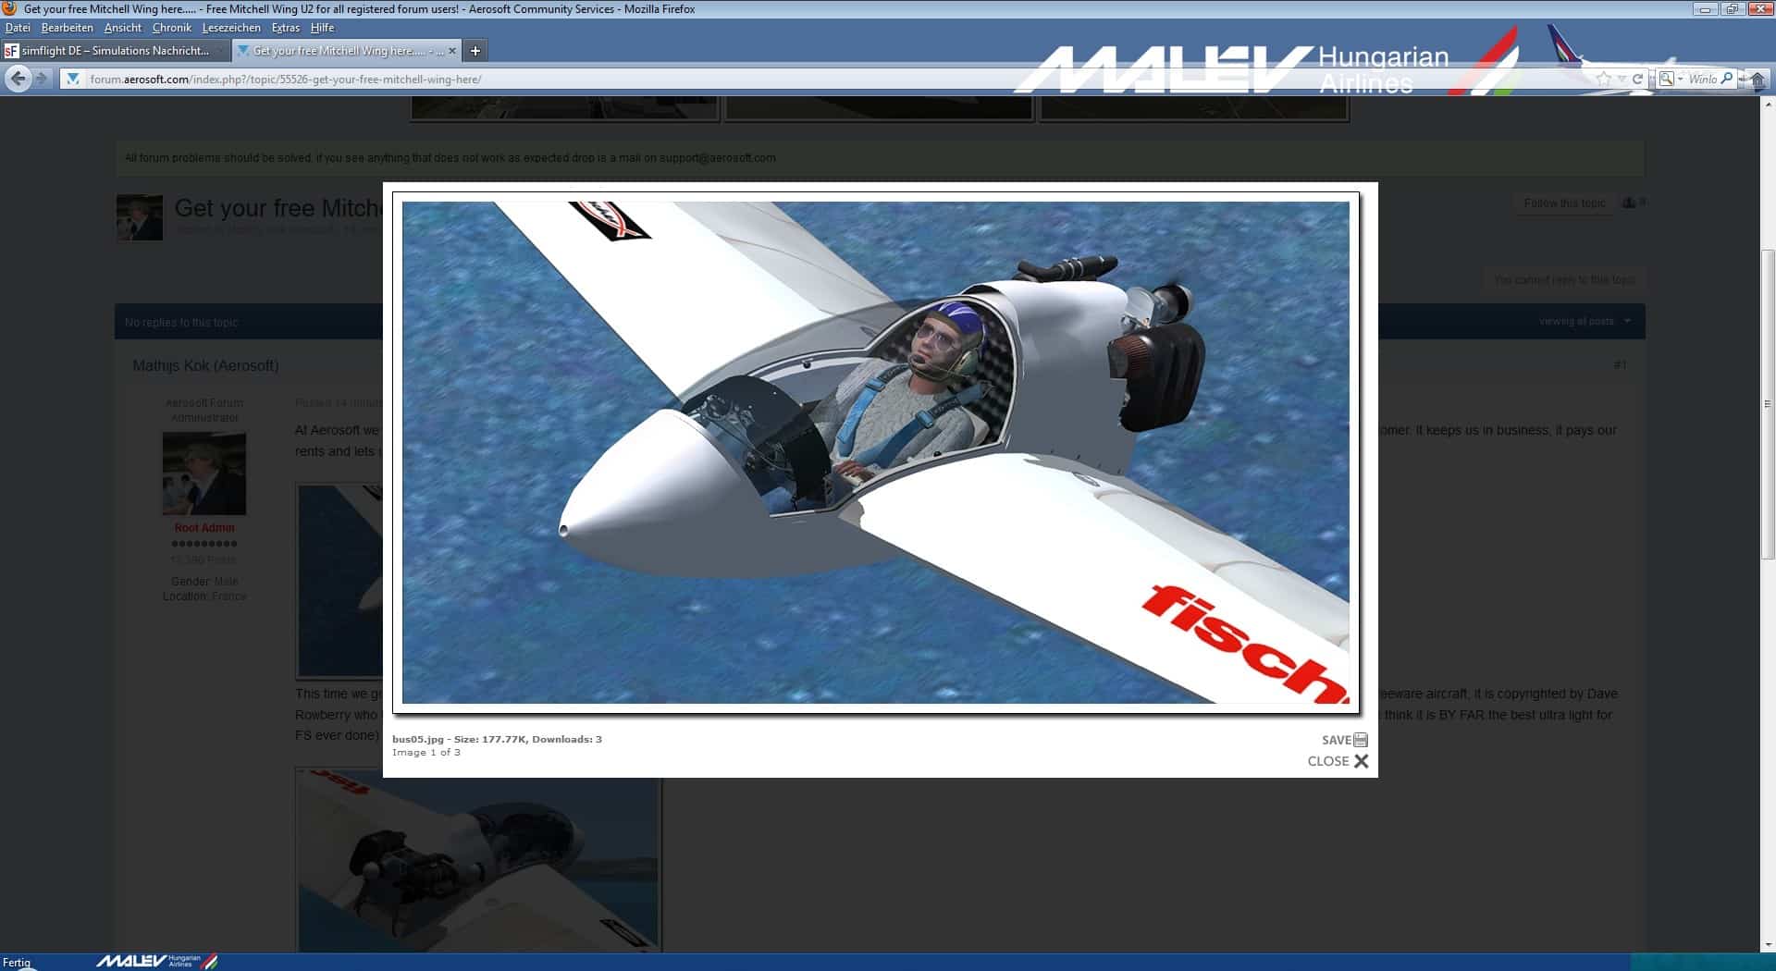Go to the Firefox Home page icon
The height and width of the screenshot is (971, 1776).
coord(1757,80)
